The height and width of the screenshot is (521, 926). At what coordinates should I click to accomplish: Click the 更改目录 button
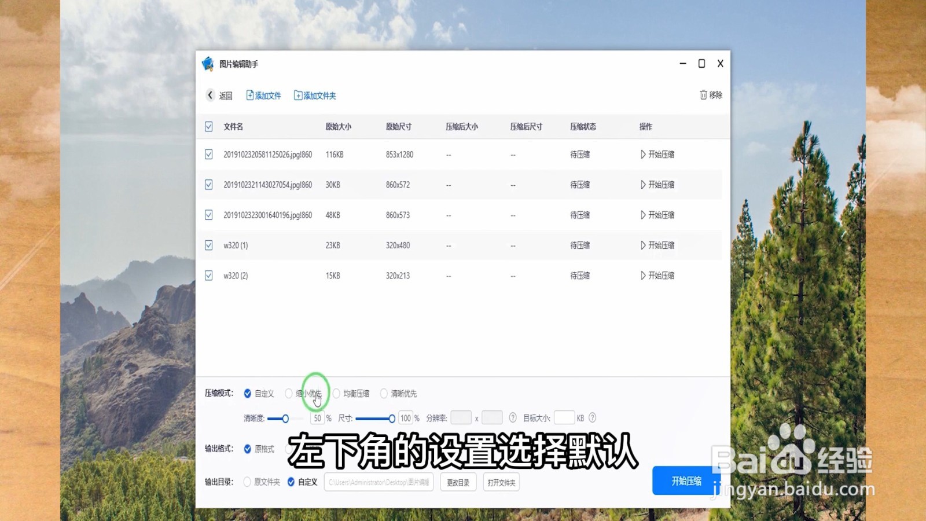click(x=458, y=482)
